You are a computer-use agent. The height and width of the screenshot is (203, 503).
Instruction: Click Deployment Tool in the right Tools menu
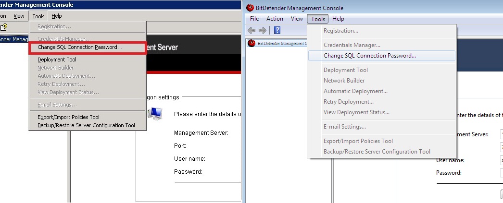[382, 70]
